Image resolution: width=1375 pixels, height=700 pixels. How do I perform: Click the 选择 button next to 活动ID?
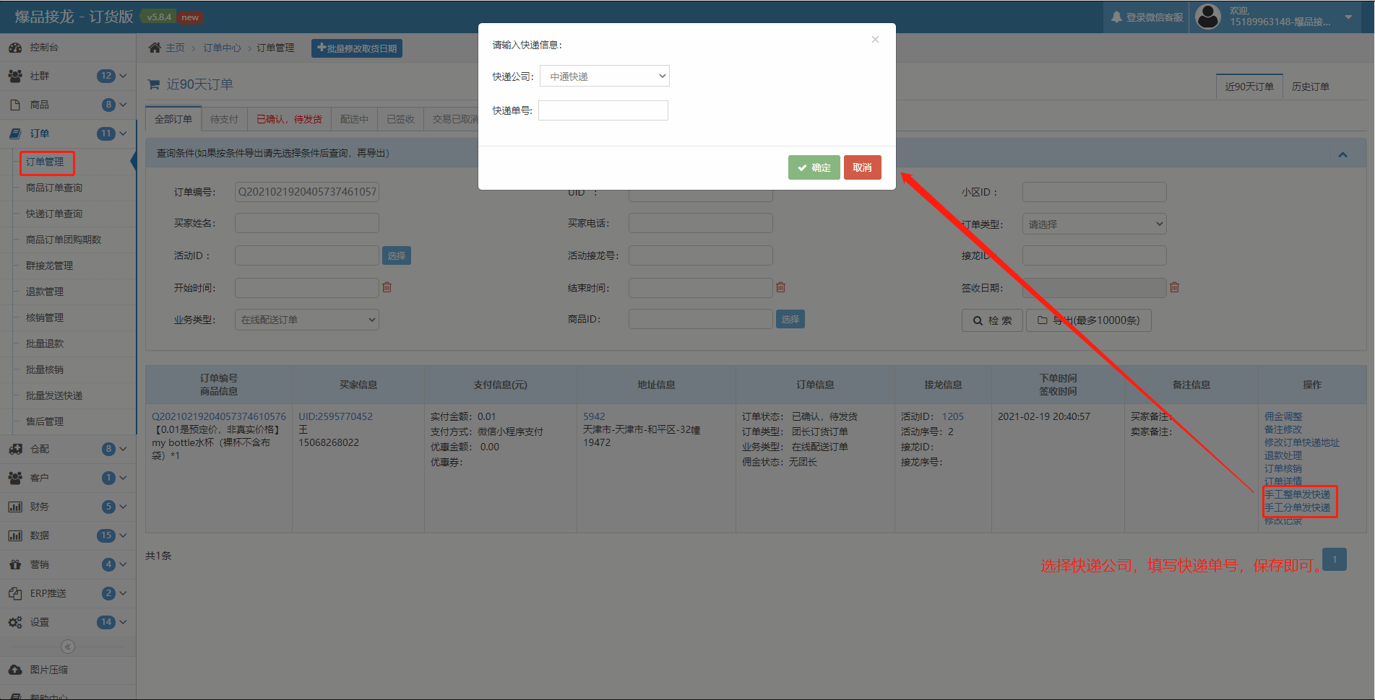coord(397,255)
